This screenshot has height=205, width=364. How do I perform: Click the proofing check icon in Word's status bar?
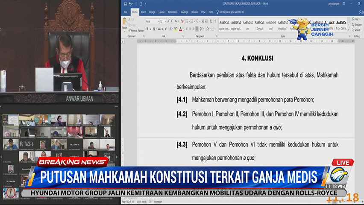click(150, 202)
